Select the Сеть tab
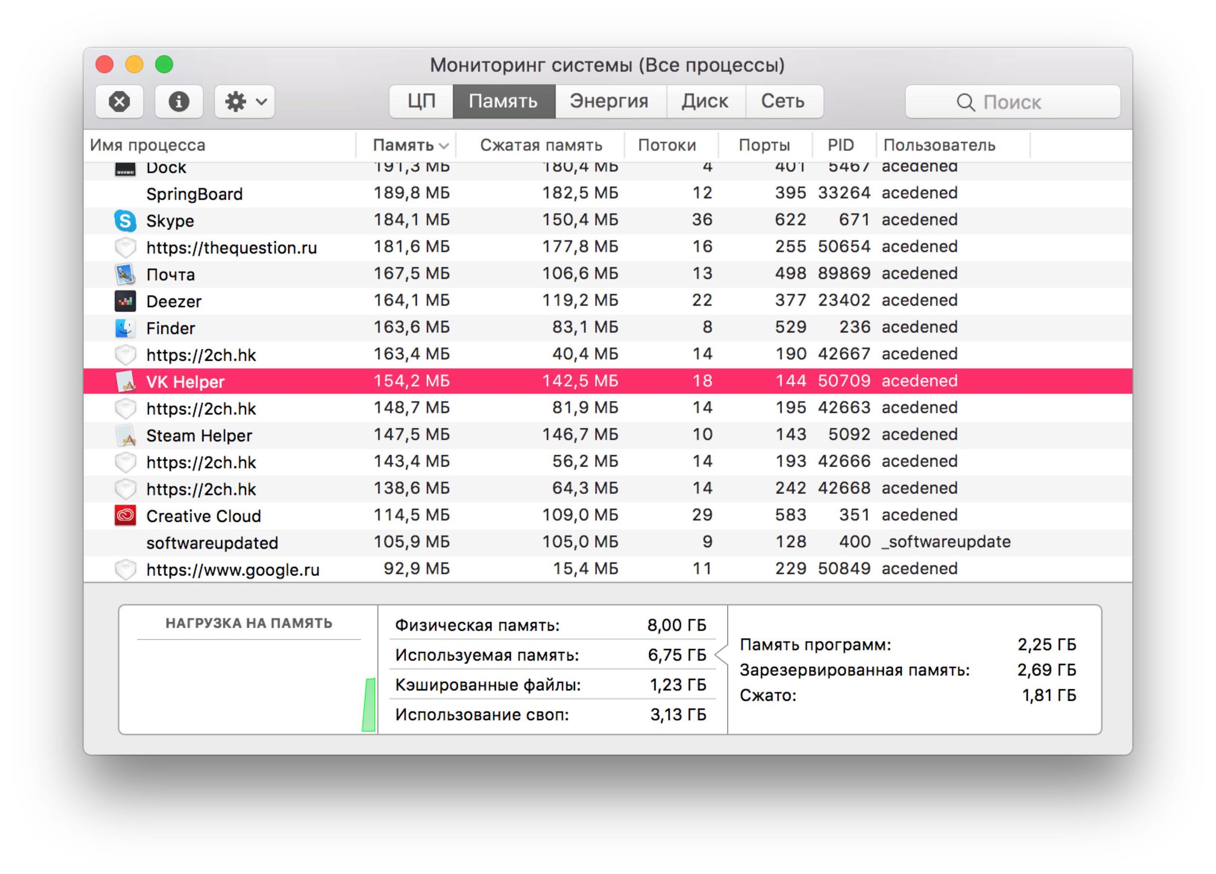The height and width of the screenshot is (874, 1216). click(x=782, y=101)
